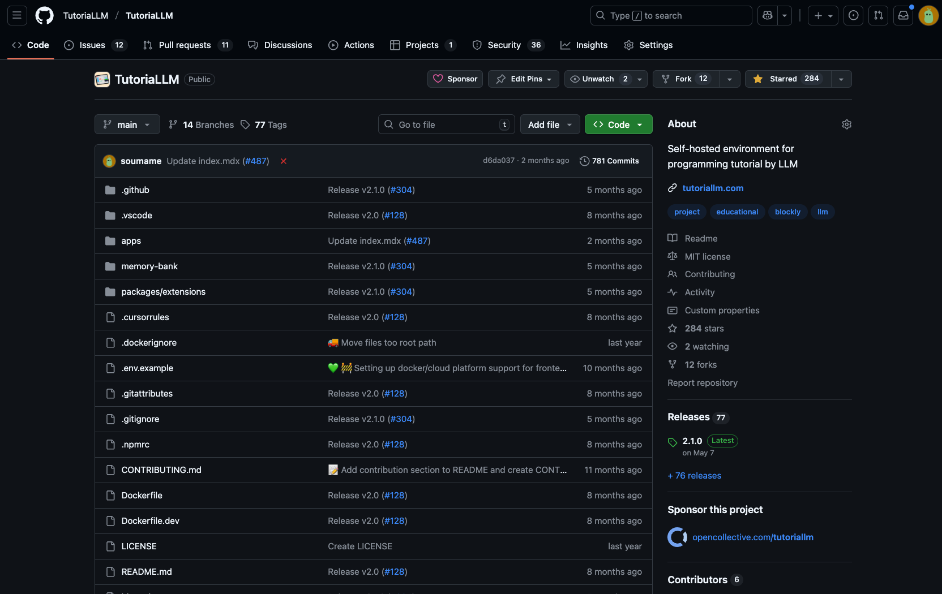
Task: Focus the Go to file field
Action: pyautogui.click(x=446, y=124)
